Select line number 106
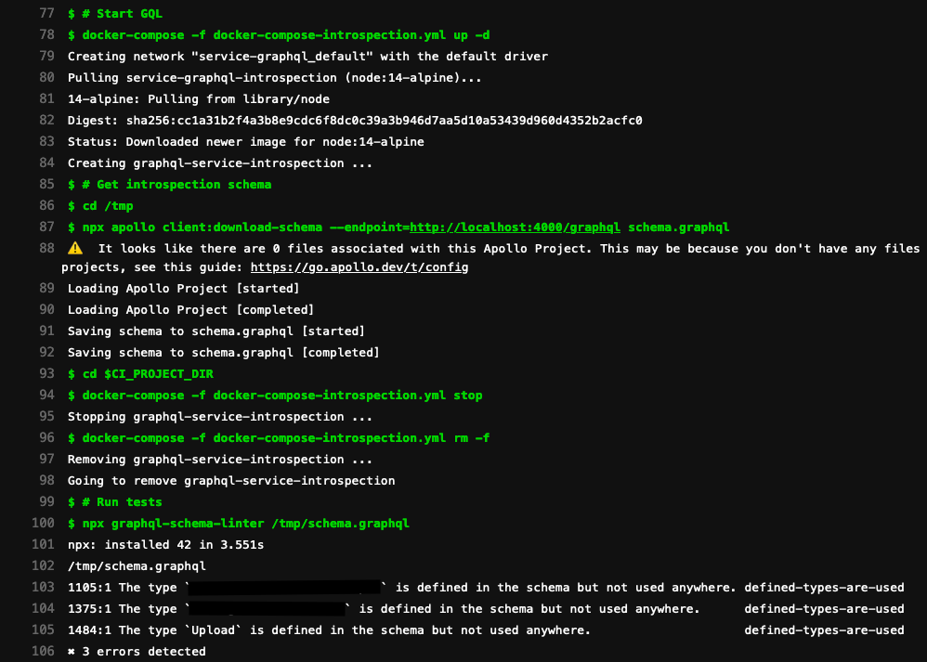This screenshot has width=927, height=662. click(43, 651)
